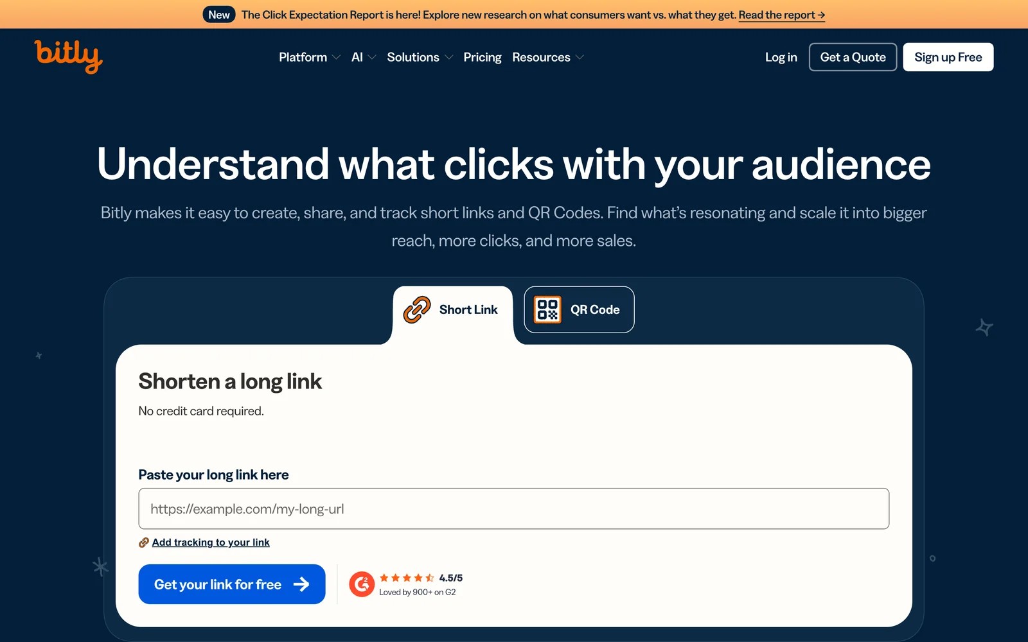
Task: Click the Shorten a long link heading
Action: click(230, 381)
